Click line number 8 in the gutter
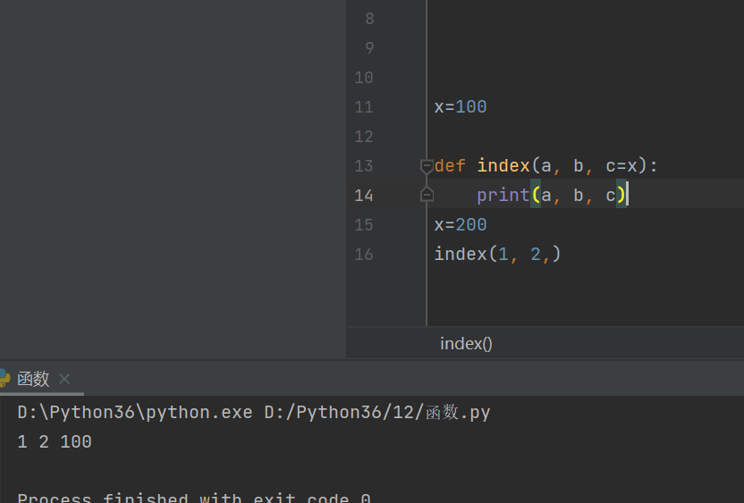The image size is (744, 503). (x=369, y=19)
